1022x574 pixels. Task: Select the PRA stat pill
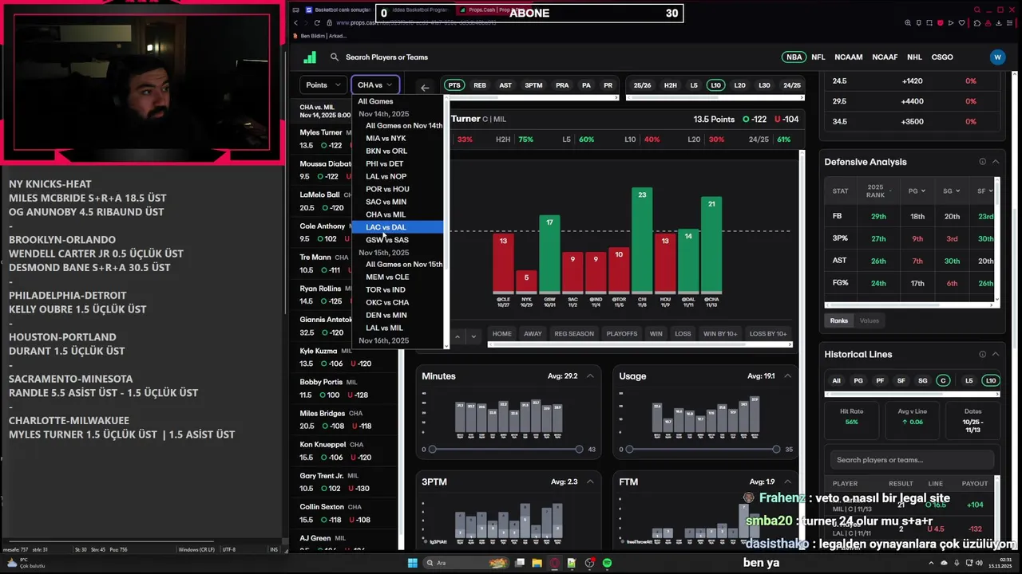tap(562, 85)
